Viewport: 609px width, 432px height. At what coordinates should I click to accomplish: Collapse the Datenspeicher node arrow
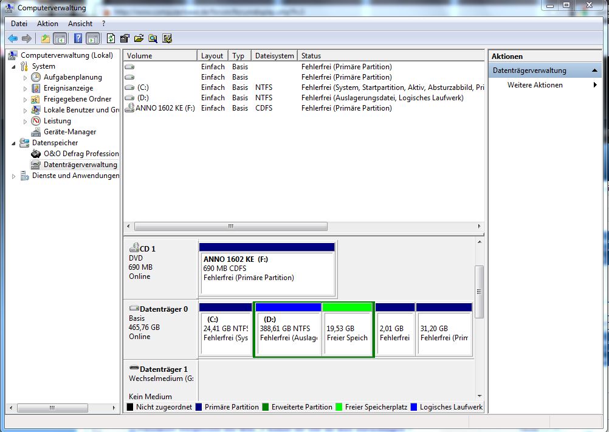[x=14, y=143]
